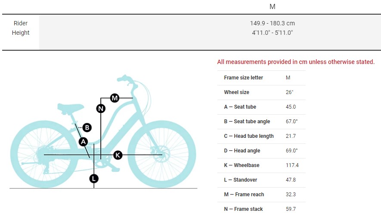
Task: Click the C — Head tube length row
Action: pyautogui.click(x=248, y=136)
